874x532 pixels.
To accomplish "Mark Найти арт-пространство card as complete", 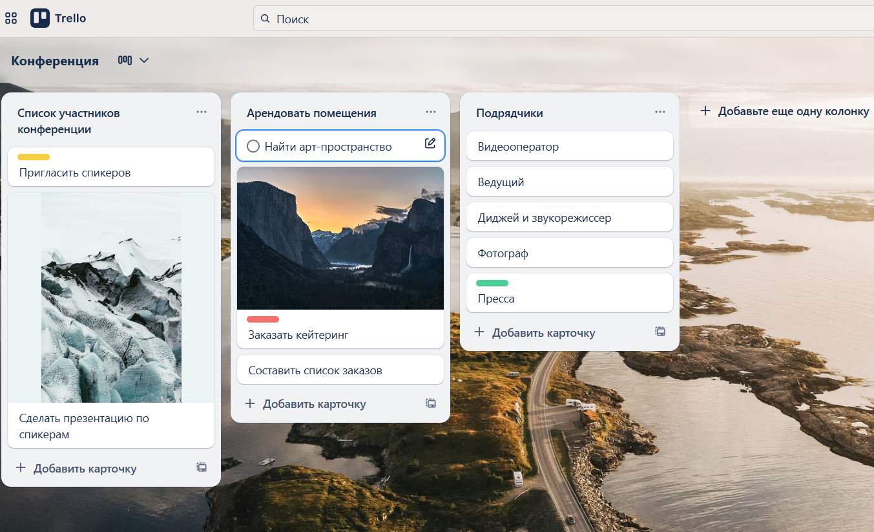I will [253, 147].
